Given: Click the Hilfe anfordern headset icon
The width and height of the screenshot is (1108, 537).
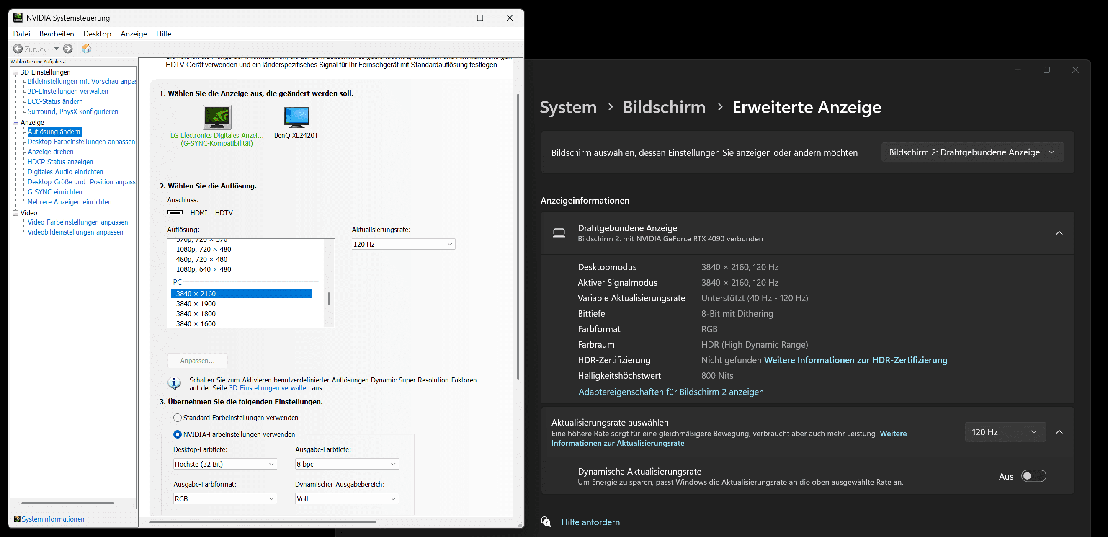Looking at the screenshot, I should click(x=546, y=522).
